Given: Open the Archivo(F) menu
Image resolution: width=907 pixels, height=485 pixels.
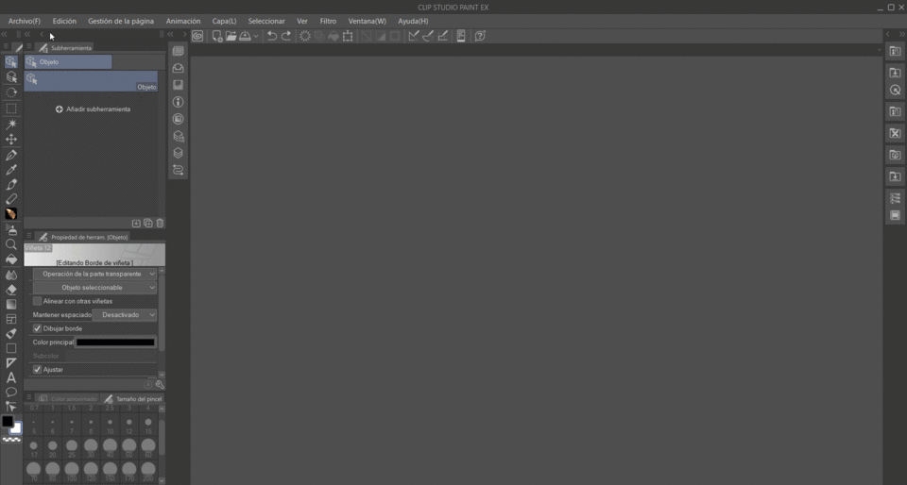Looking at the screenshot, I should pyautogui.click(x=25, y=21).
